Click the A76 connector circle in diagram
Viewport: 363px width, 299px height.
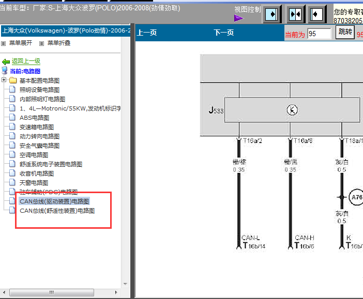[x=356, y=197]
